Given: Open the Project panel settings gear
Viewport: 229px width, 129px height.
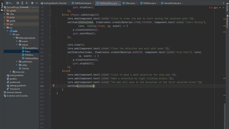Looking at the screenshot, I should tap(32, 3).
